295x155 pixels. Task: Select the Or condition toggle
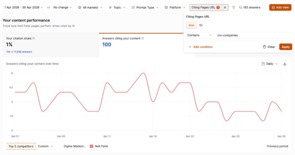(201, 25)
